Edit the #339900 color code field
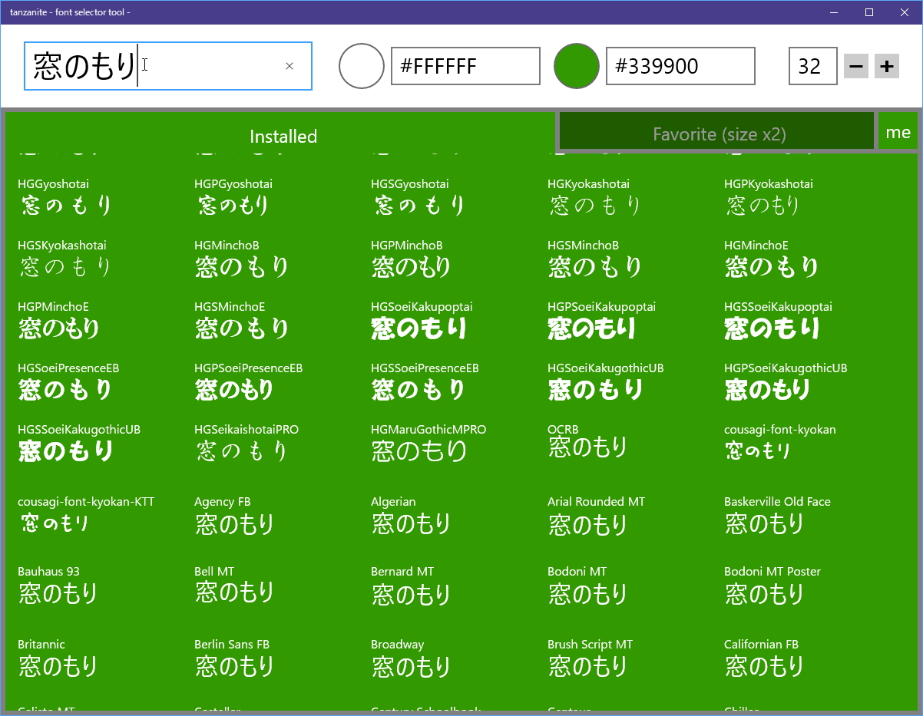The width and height of the screenshot is (923, 716). pos(680,66)
